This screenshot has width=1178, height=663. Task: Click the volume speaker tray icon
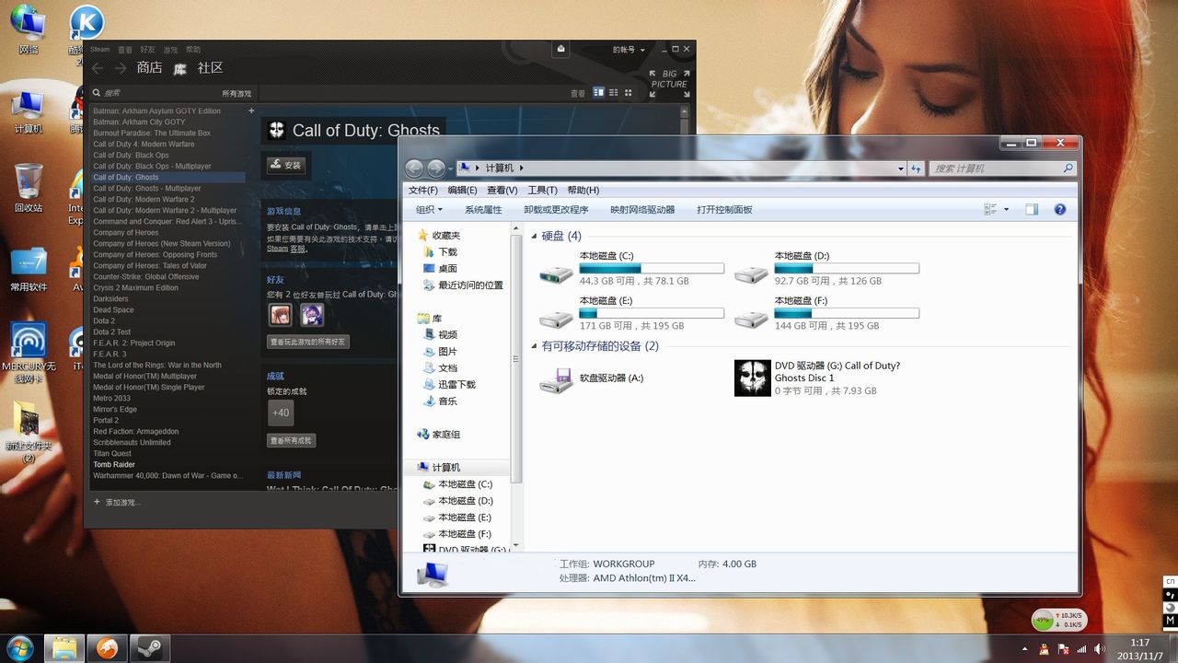coord(1100,649)
